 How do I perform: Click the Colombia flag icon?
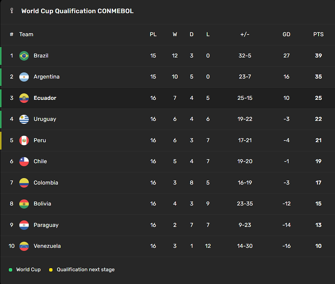click(24, 183)
